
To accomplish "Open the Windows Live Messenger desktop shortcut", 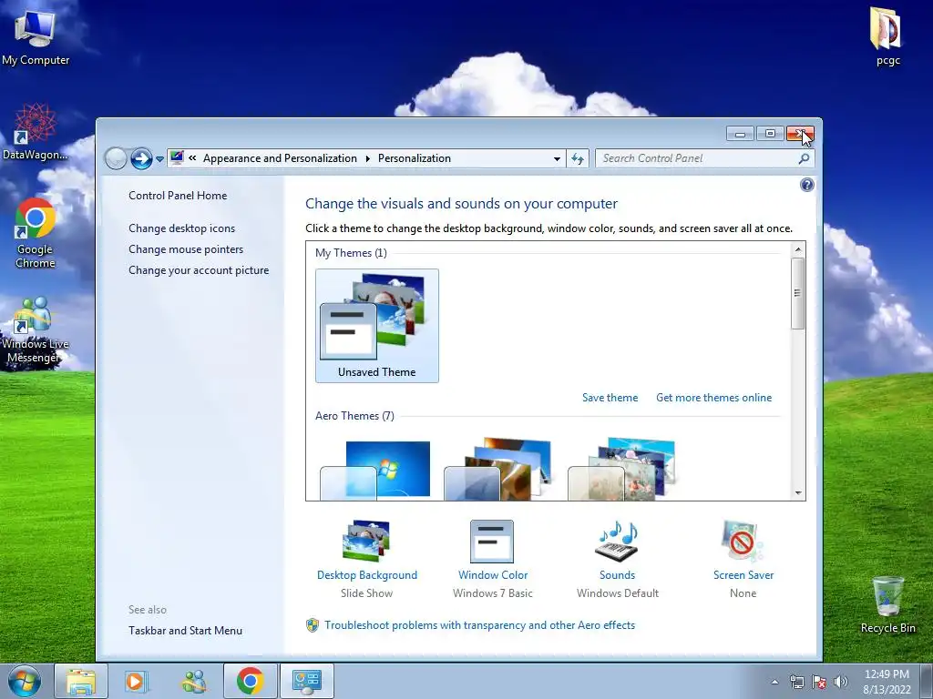I will (x=36, y=329).
